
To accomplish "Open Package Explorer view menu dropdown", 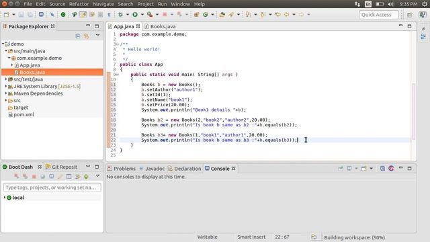I will [x=97, y=36].
